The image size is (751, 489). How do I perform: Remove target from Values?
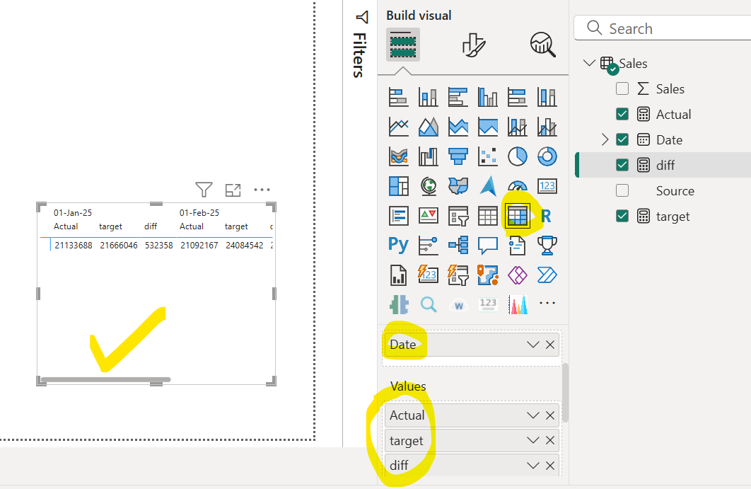[550, 440]
